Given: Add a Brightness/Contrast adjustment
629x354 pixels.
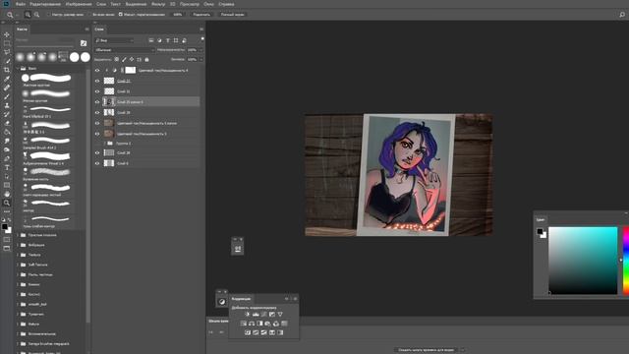Looking at the screenshot, I should point(248,315).
